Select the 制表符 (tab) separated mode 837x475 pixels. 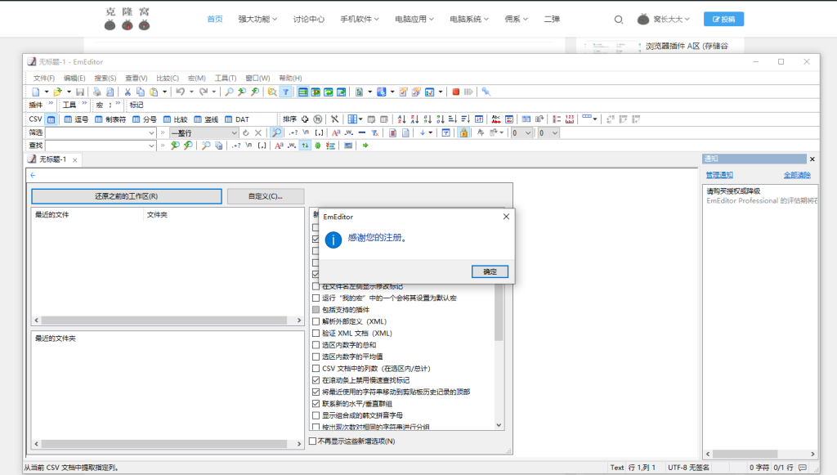(x=110, y=119)
